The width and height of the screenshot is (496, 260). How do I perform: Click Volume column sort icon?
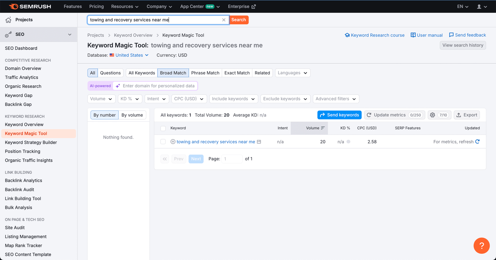click(x=323, y=128)
